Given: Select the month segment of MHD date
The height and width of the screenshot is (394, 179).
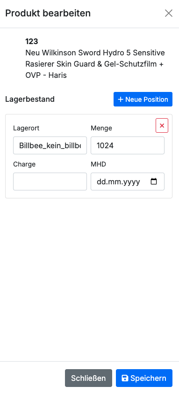Looking at the screenshot, I should click(111, 182).
